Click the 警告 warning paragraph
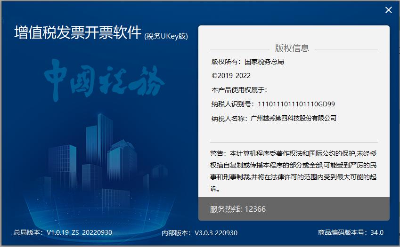400x247 pixels. tap(294, 171)
